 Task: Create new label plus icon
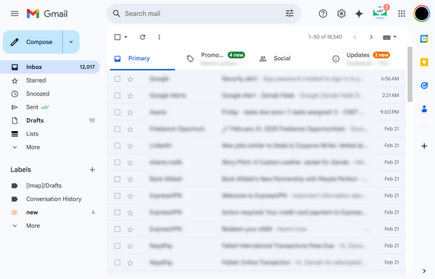click(92, 170)
